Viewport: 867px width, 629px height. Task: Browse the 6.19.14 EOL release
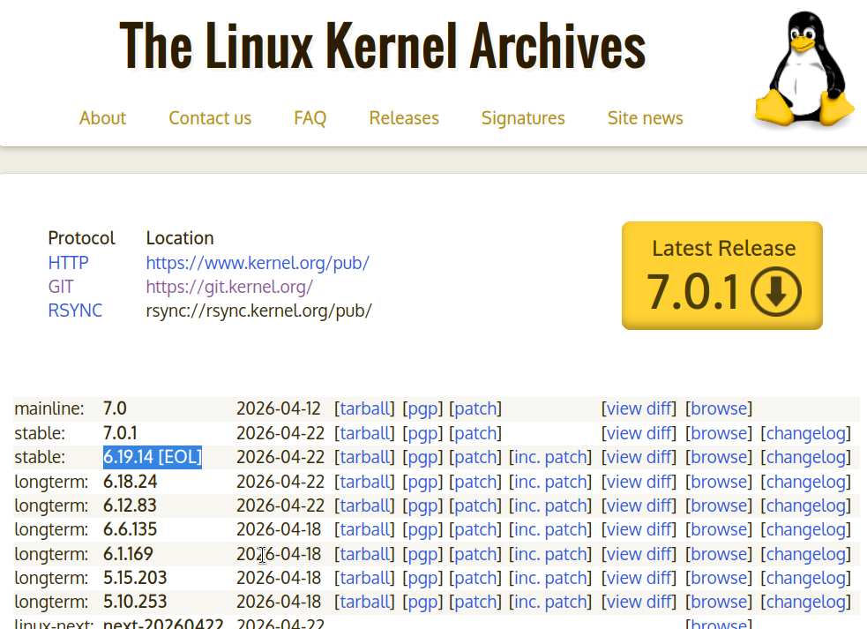pyautogui.click(x=719, y=457)
